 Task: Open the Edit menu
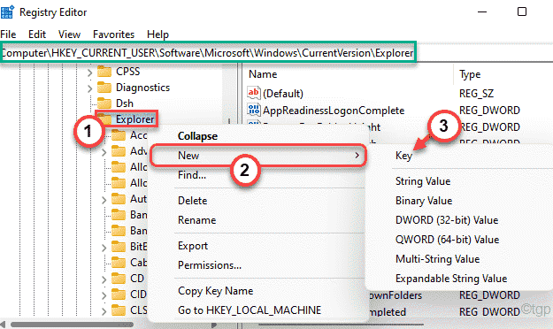(37, 34)
